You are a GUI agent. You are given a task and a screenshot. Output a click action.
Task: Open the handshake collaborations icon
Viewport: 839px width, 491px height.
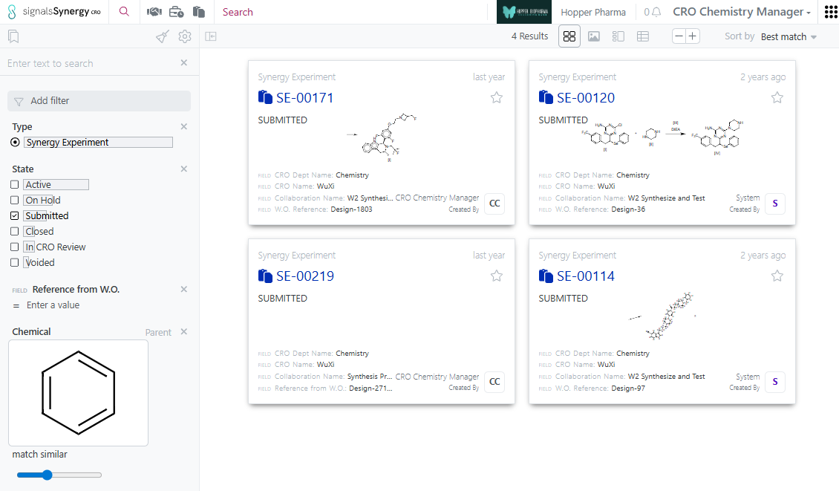tap(154, 12)
